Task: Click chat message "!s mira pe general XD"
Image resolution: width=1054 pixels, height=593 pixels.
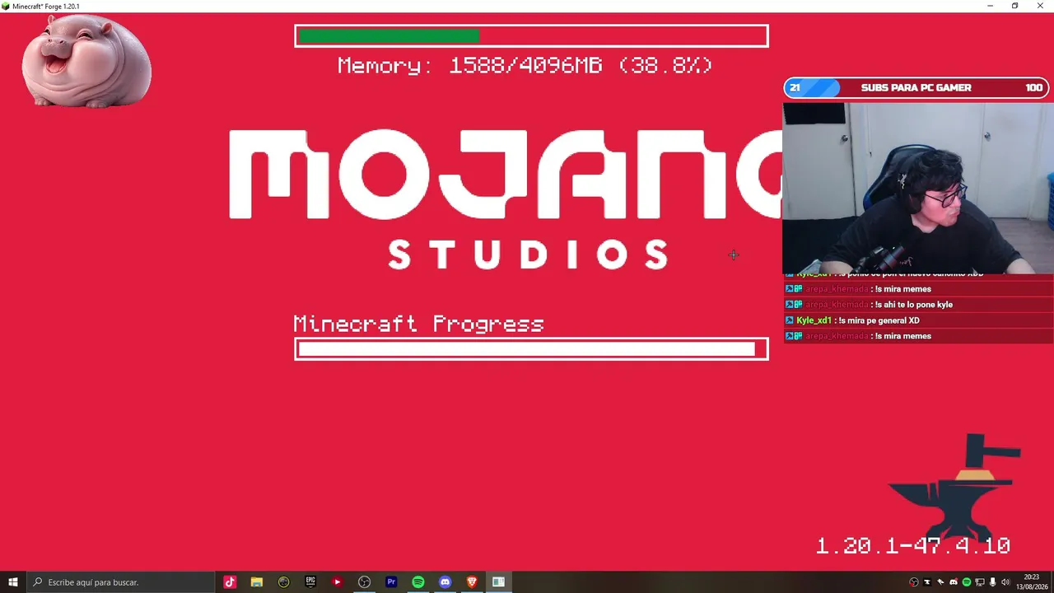Action: click(x=879, y=320)
